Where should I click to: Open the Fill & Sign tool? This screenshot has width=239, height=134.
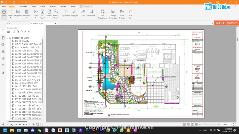130,14
